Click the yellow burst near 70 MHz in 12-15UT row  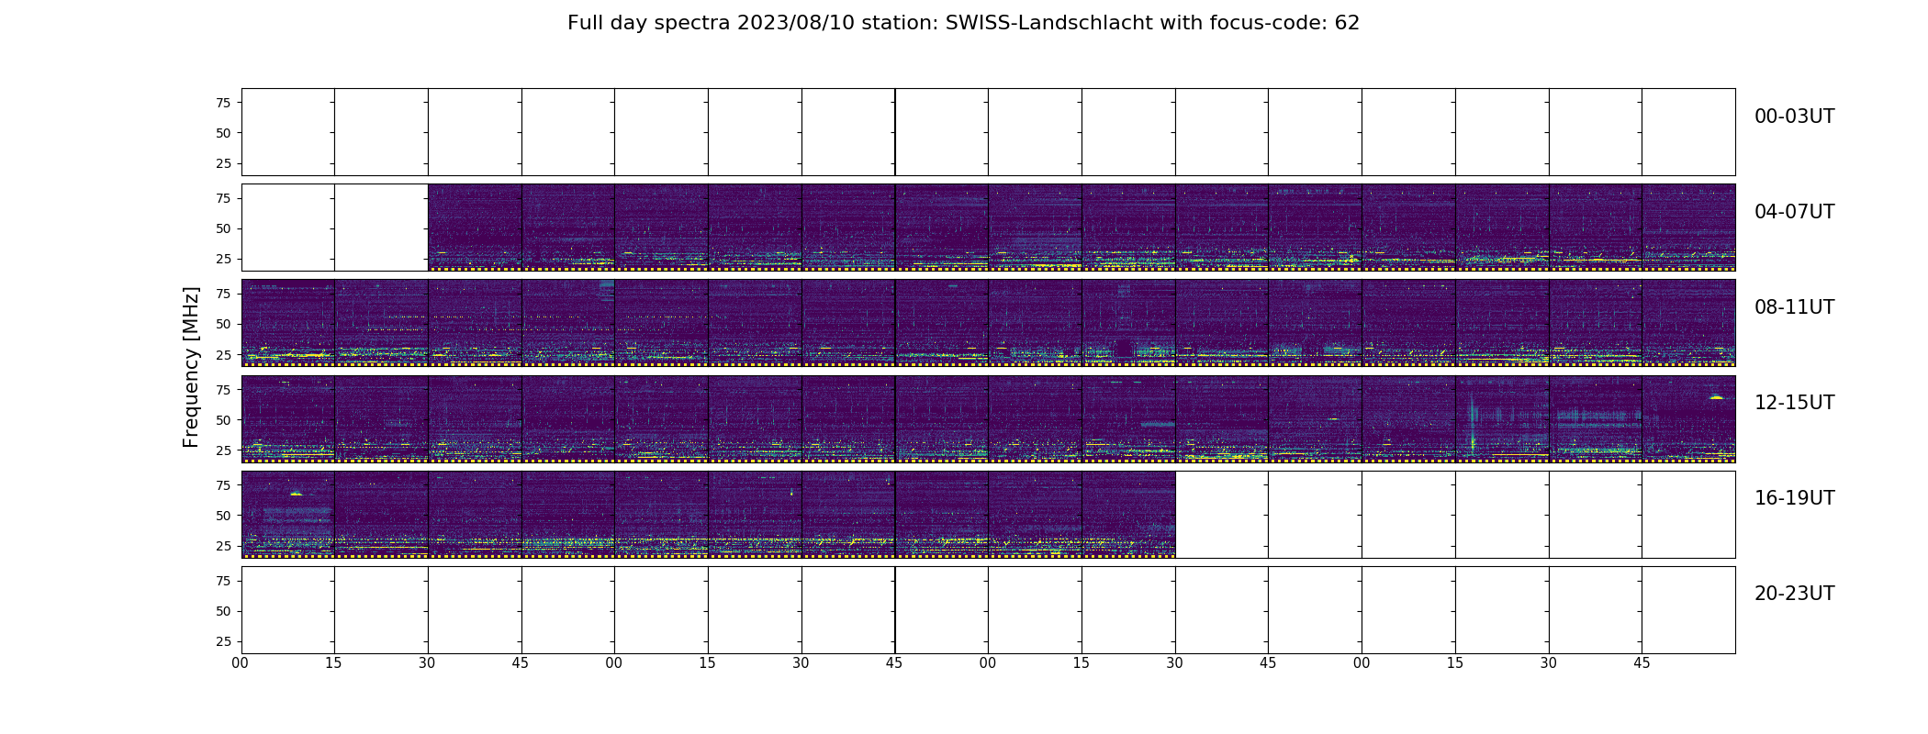[1716, 397]
